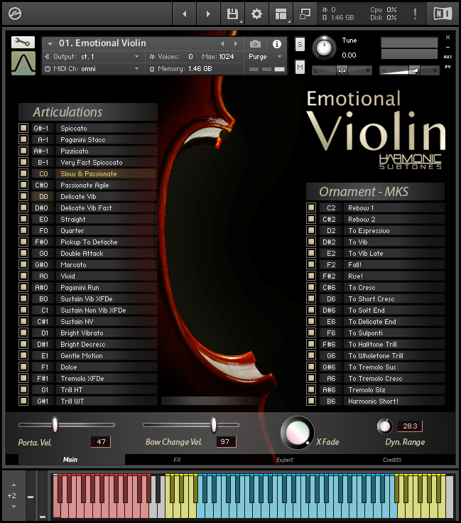Select To Halftone Trill ornament
The height and width of the screenshot is (523, 461).
[x=394, y=344]
